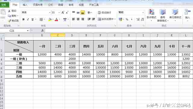Apply accounting number format
193x109 pixels.
120,19
